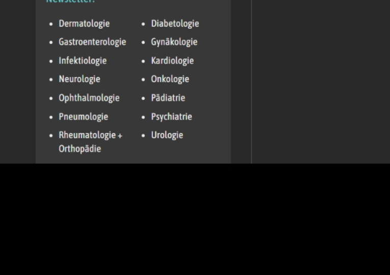Click the partially visible Newsletter heading
This screenshot has width=390, height=275.
(71, 2)
